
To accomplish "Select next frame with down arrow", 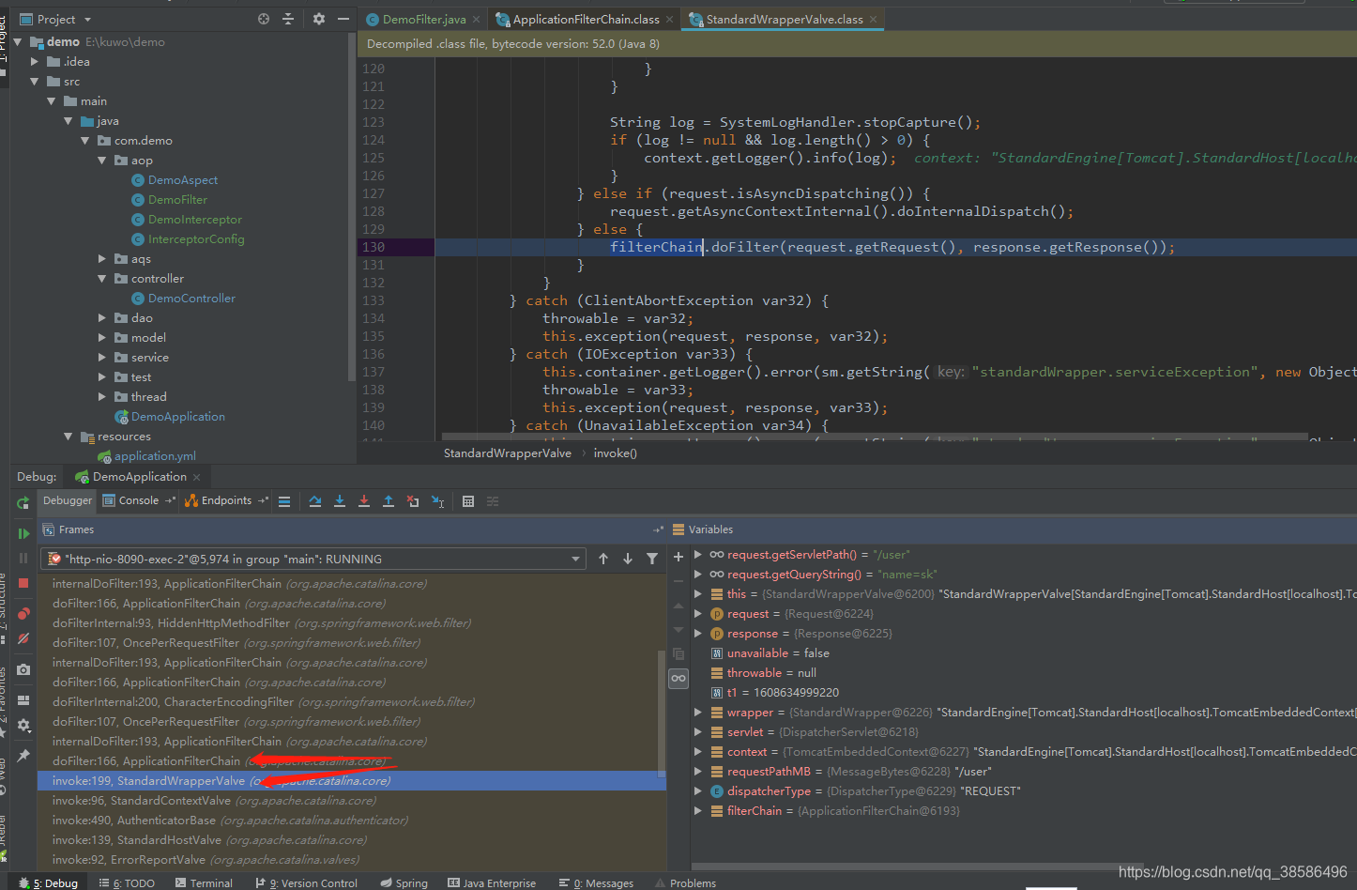I will click(x=628, y=559).
